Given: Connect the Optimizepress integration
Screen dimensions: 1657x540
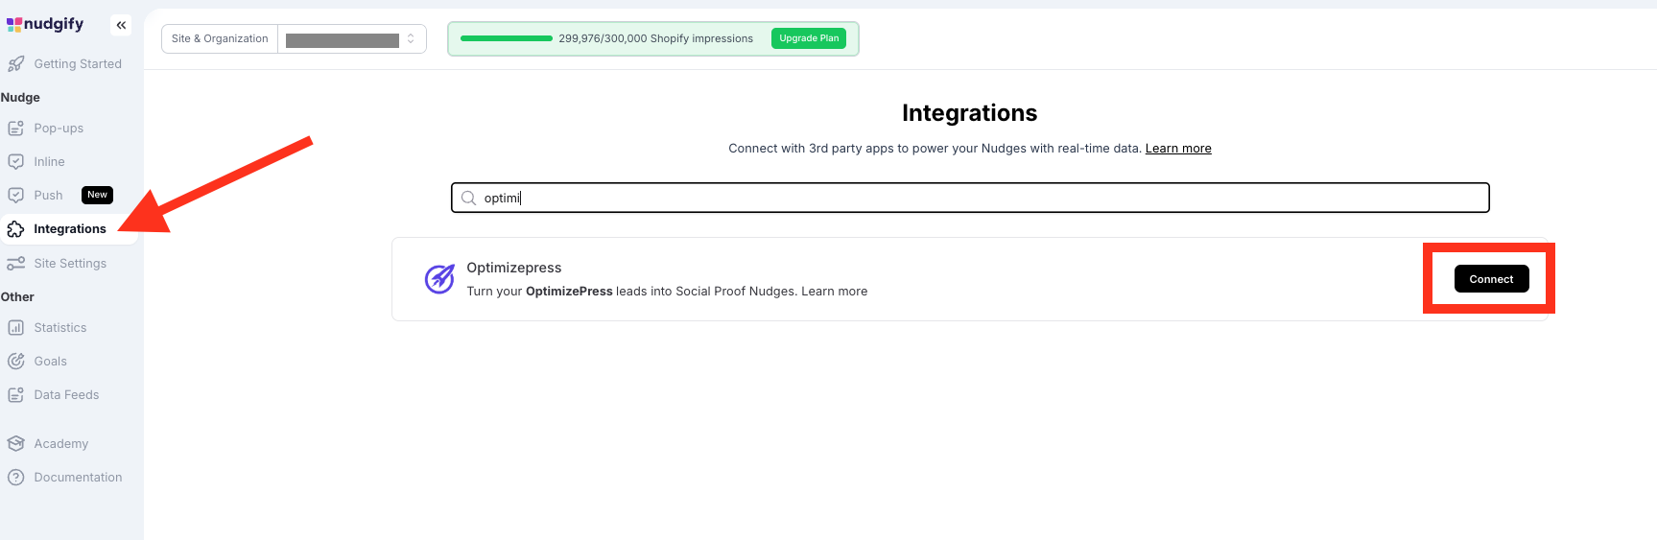Looking at the screenshot, I should (x=1491, y=279).
